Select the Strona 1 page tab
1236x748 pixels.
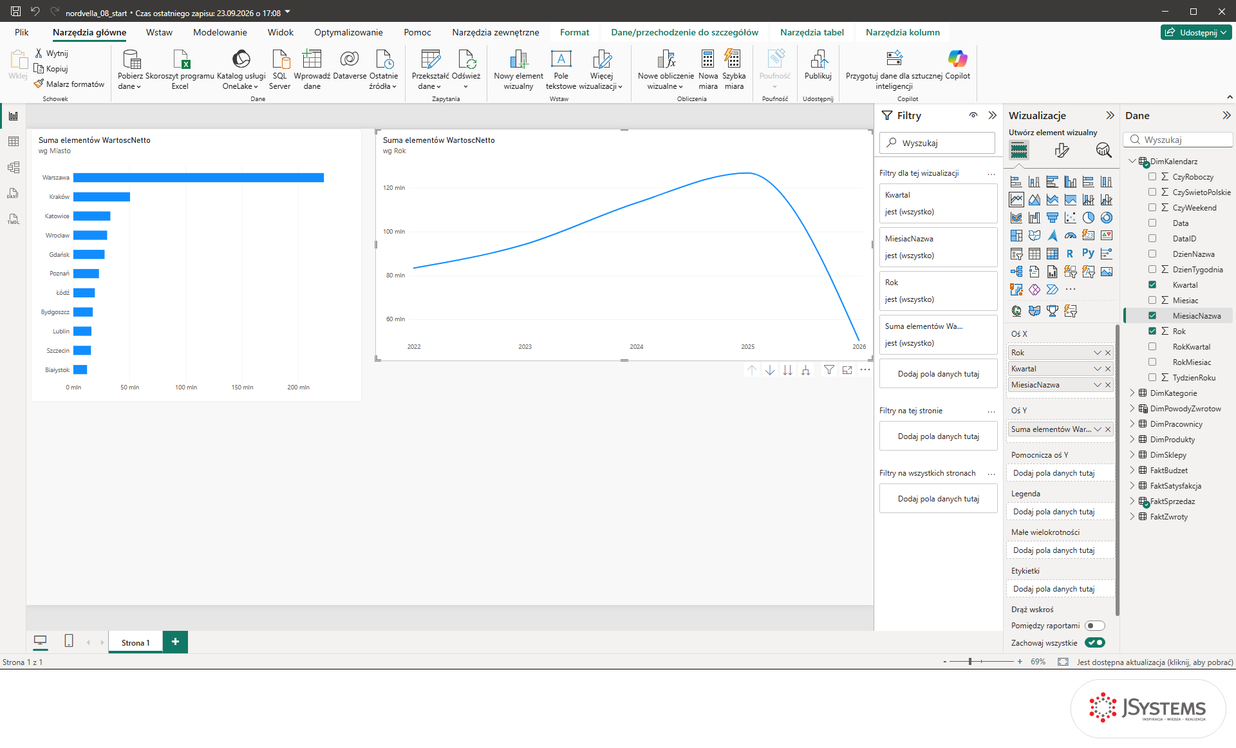pos(135,642)
